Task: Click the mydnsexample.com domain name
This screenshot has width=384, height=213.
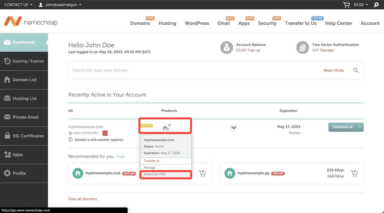Action: point(86,127)
